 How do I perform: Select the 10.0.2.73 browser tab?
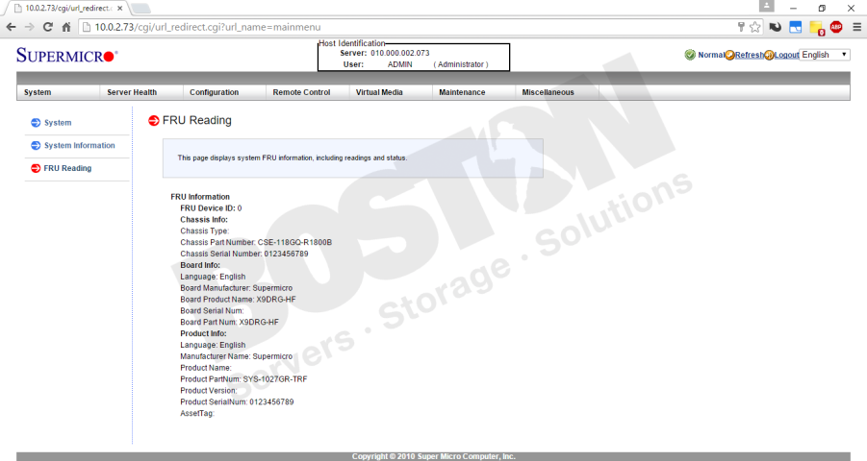[x=67, y=9]
